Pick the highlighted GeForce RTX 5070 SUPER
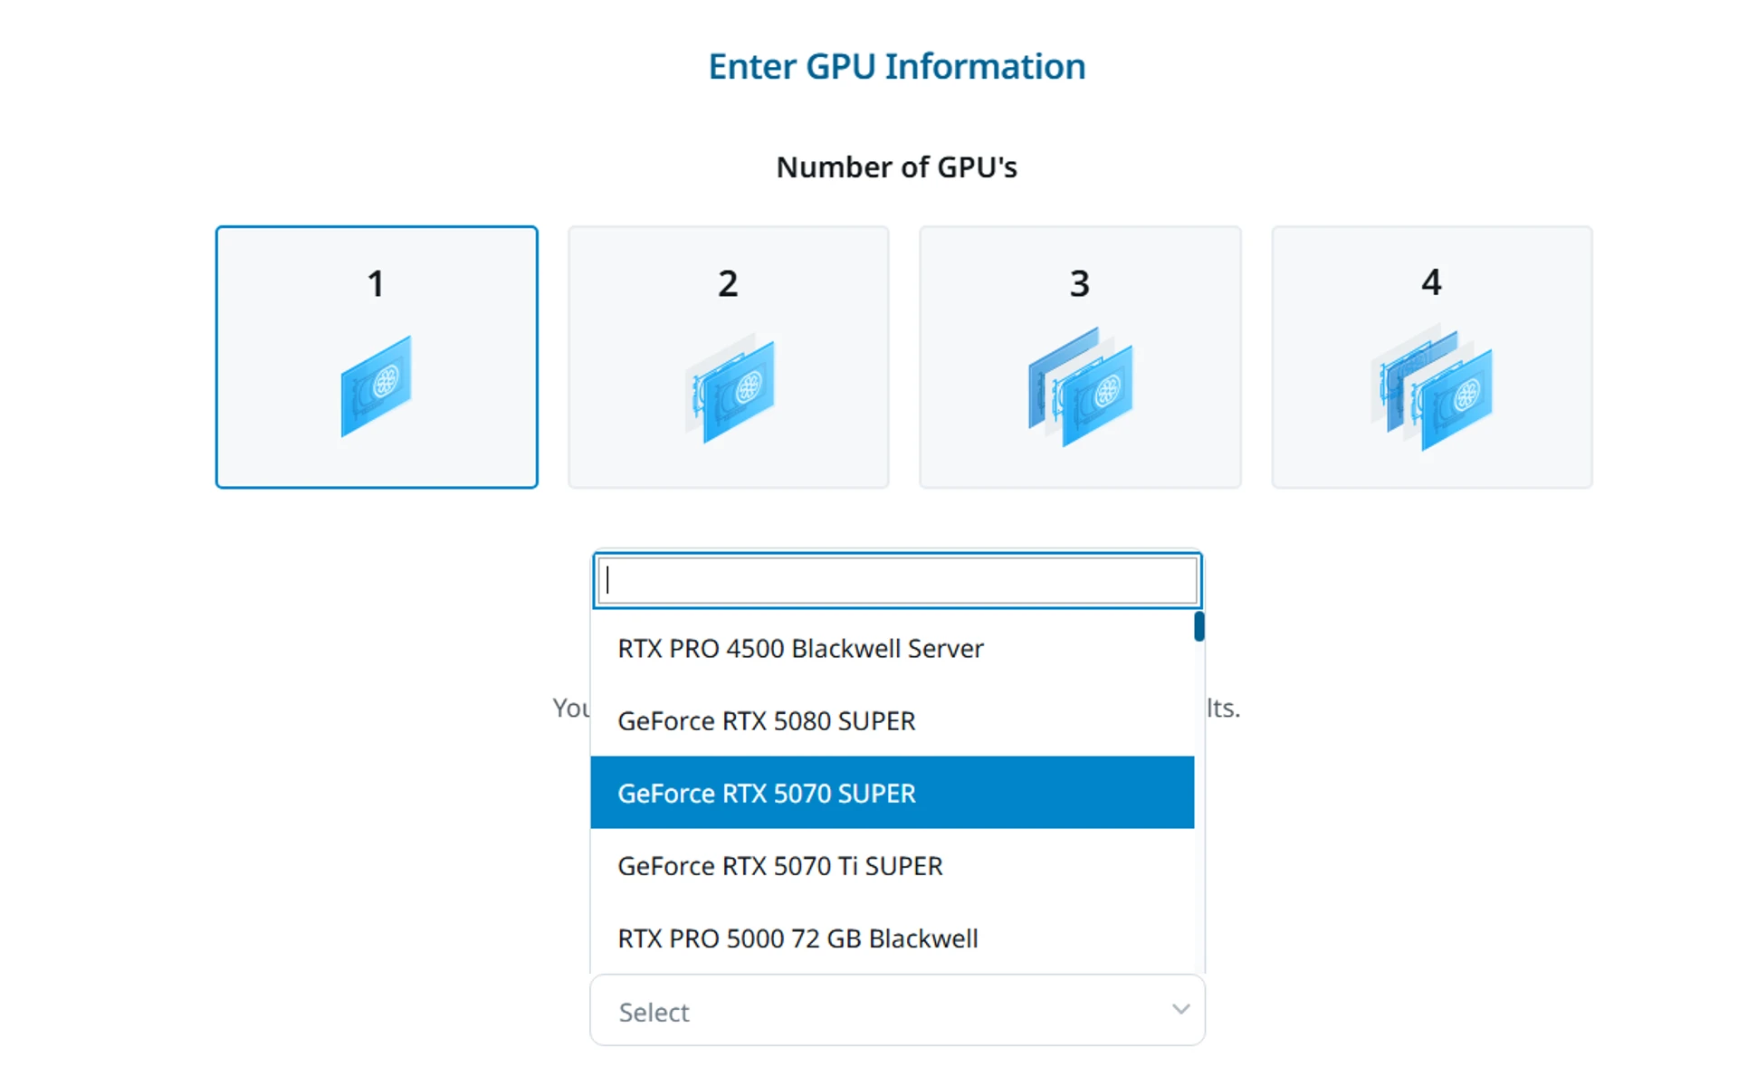The height and width of the screenshot is (1076, 1738). (892, 793)
